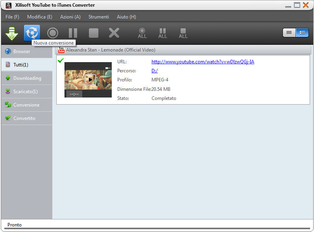This screenshot has height=232, width=314.
Task: Click the 20.54 MB file size value
Action: pos(161,89)
